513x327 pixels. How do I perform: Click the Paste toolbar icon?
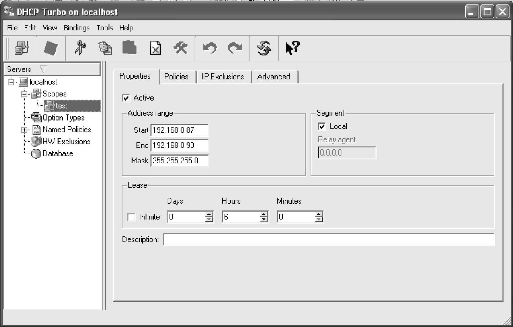click(130, 48)
